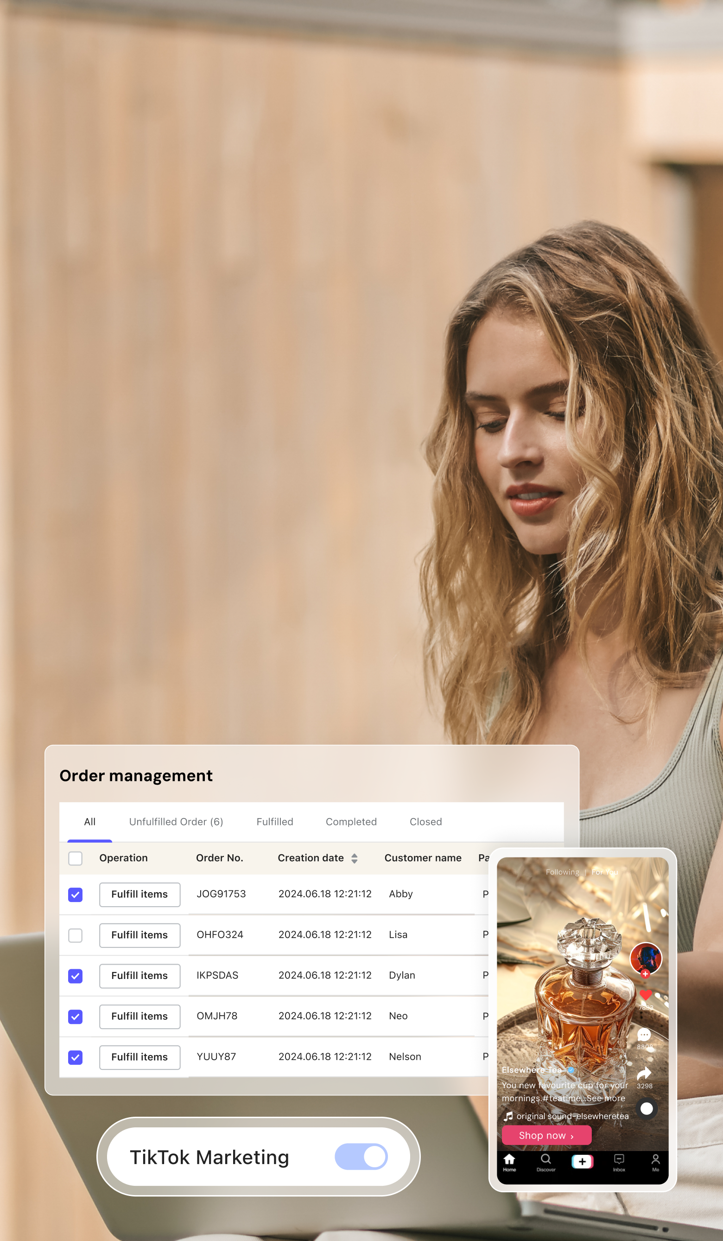The image size is (723, 1241).
Task: Open the Completed orders tab
Action: click(x=351, y=821)
